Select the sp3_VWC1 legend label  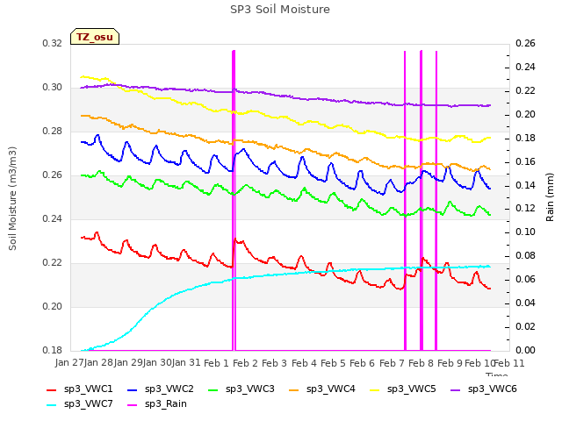(88, 389)
